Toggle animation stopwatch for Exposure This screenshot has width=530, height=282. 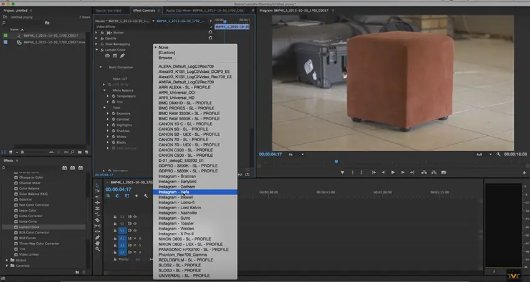(113, 113)
